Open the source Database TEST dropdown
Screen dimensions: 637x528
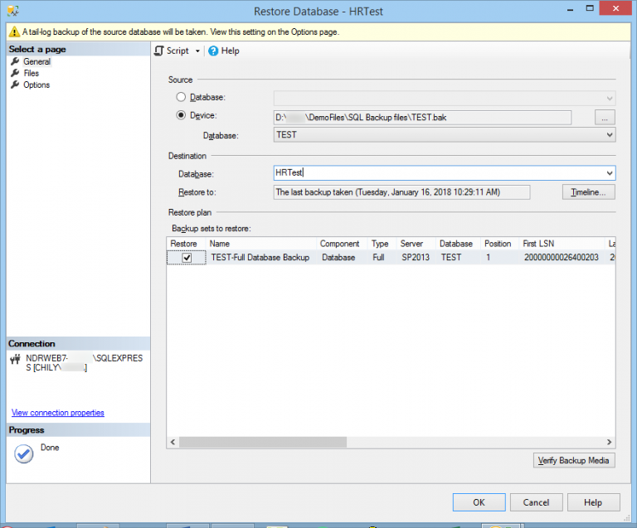click(610, 135)
